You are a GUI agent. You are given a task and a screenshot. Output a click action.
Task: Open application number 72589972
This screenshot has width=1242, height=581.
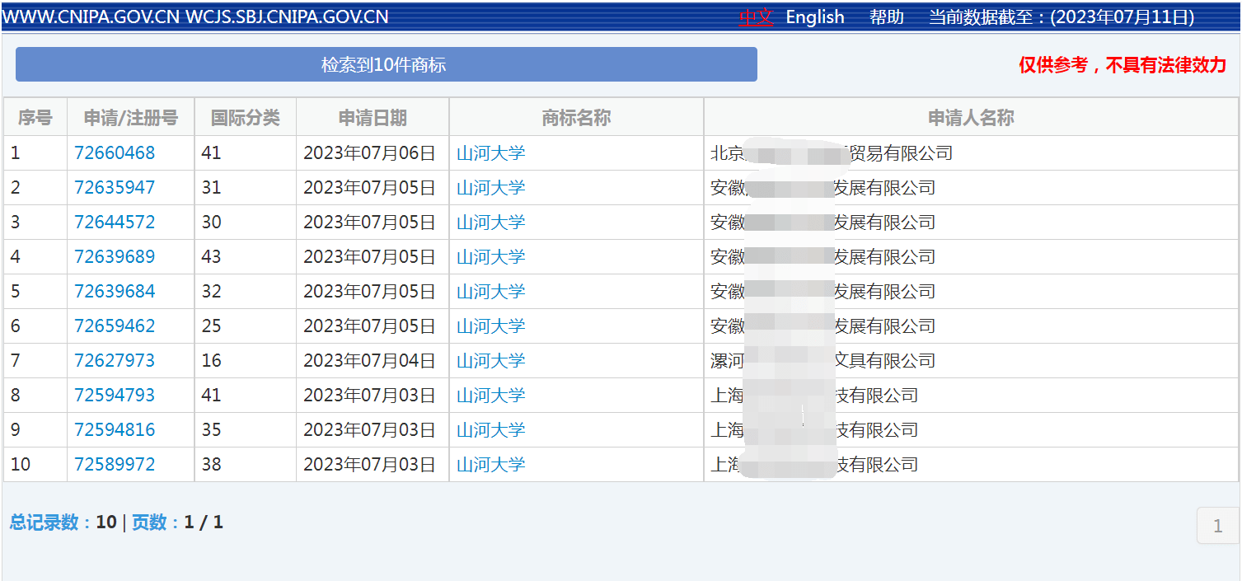click(115, 465)
